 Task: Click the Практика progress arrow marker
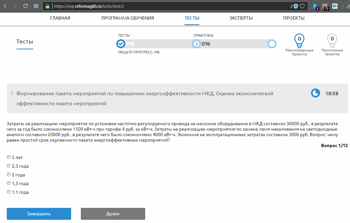196,44
